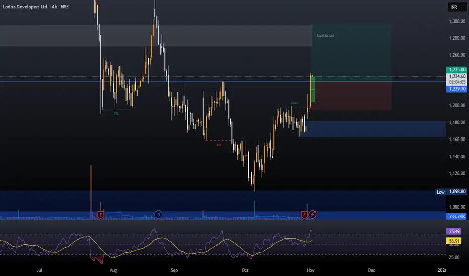Click the red BOS structure label
The width and height of the screenshot is (469, 276).
click(219, 145)
